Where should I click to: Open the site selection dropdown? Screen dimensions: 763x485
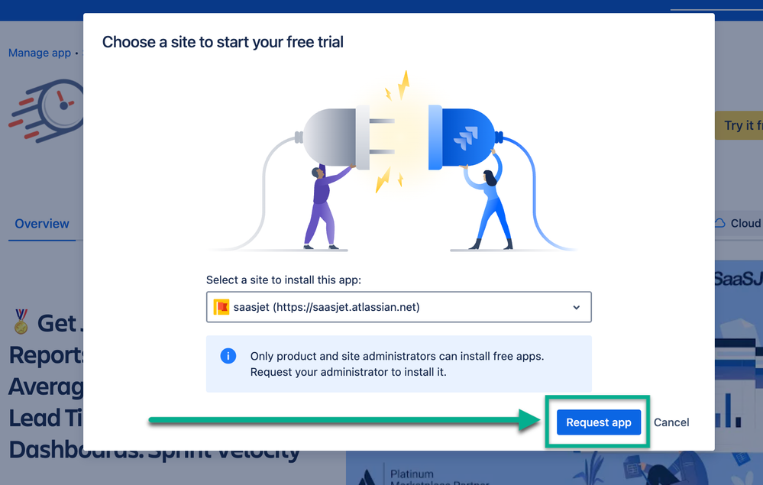[399, 307]
